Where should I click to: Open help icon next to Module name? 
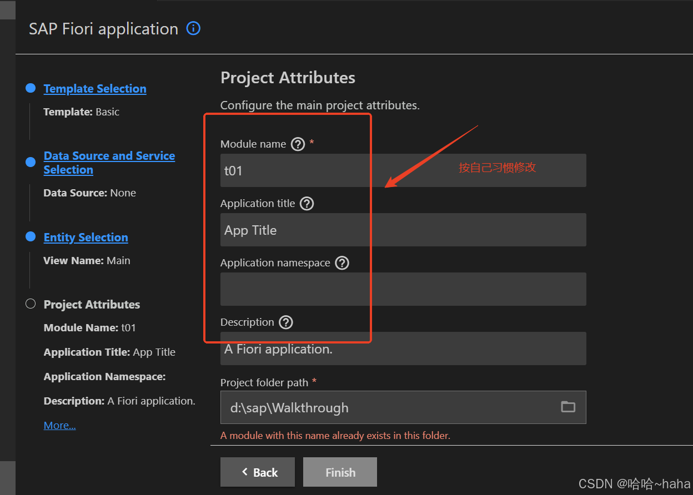pos(298,144)
